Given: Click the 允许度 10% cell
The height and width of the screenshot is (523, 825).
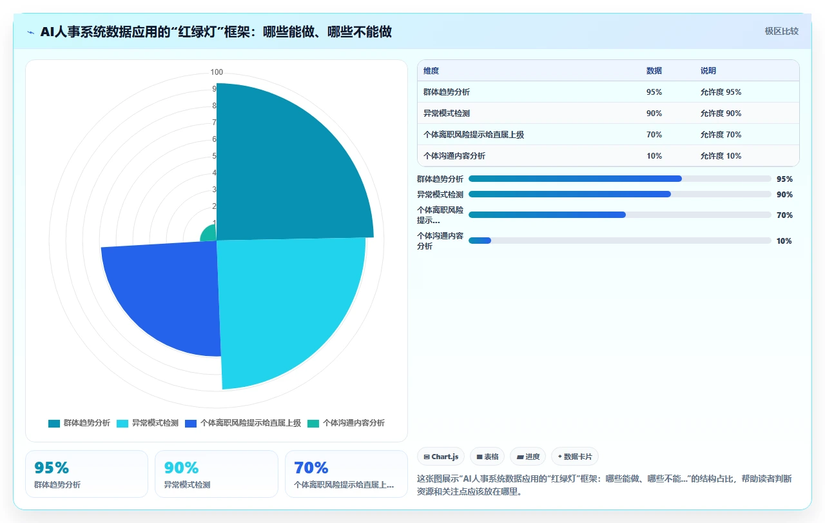Looking at the screenshot, I should 721,156.
